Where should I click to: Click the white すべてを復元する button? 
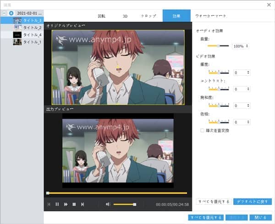(x=214, y=202)
